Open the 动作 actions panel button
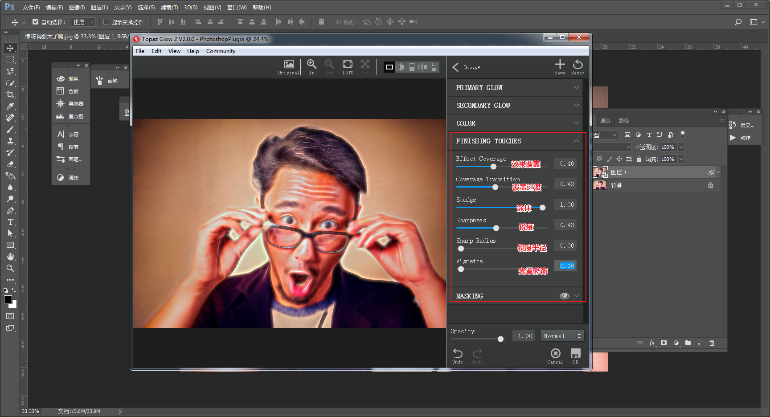 pyautogui.click(x=741, y=138)
